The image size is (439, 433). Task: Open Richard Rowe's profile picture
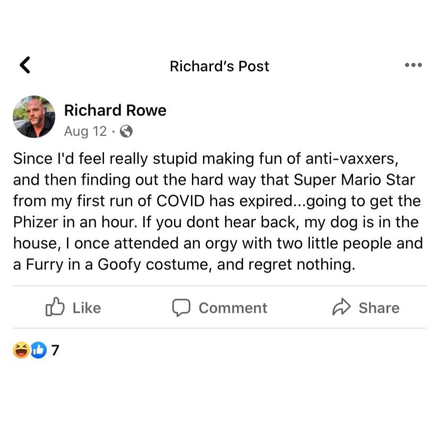[x=33, y=117]
